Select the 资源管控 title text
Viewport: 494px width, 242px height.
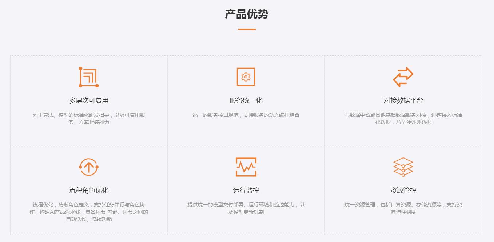[403, 190]
